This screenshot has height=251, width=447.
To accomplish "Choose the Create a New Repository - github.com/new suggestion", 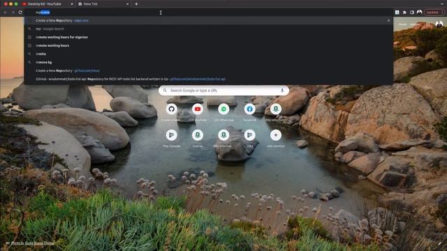I will click(208, 70).
